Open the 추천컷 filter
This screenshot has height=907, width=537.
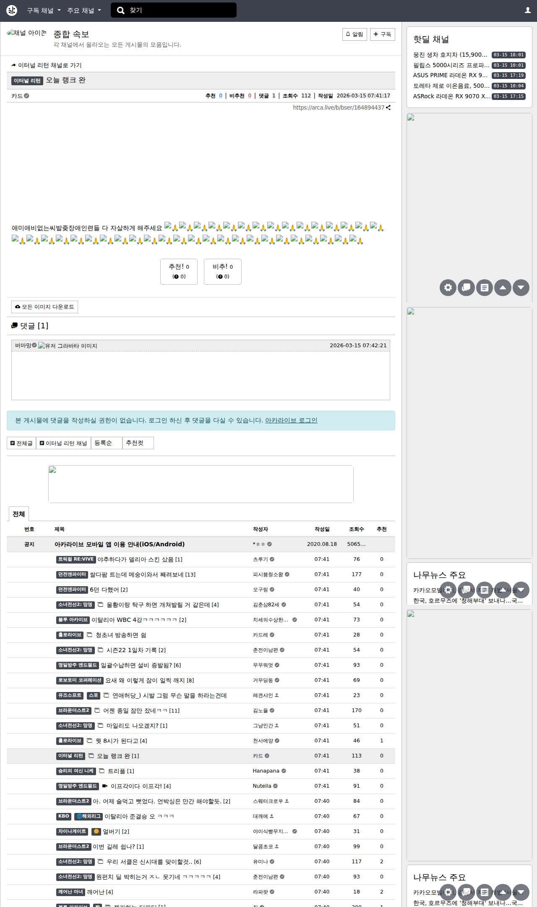(138, 443)
